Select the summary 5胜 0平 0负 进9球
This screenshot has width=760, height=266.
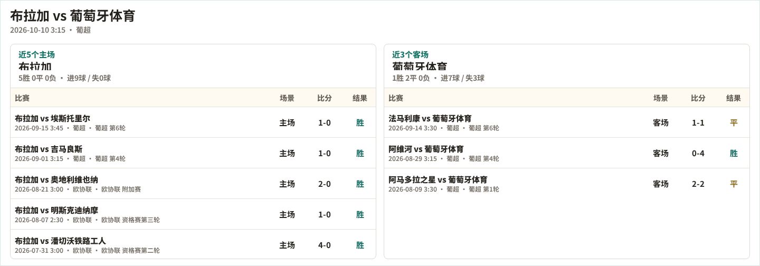tap(64, 78)
